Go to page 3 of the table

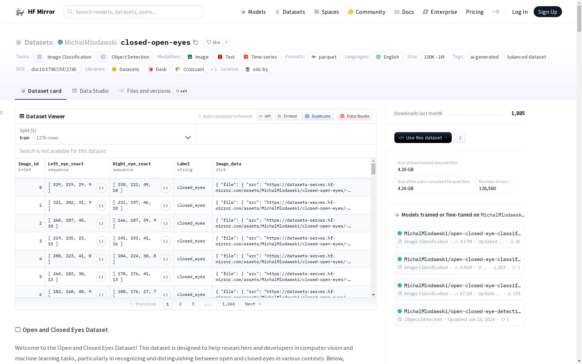(193, 304)
